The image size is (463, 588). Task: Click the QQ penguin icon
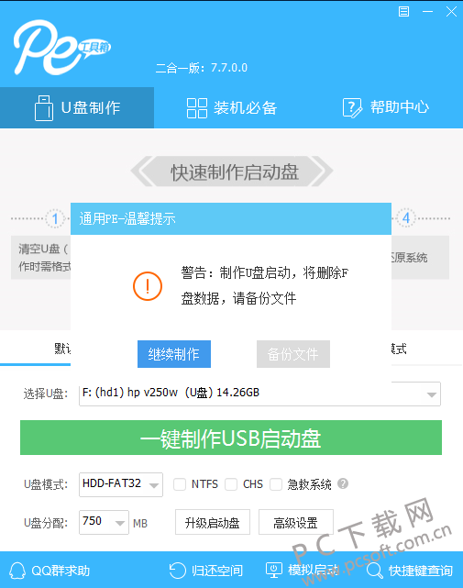(x=17, y=571)
